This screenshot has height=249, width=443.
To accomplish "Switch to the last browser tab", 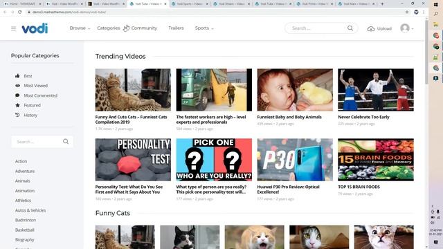I will point(357,4).
